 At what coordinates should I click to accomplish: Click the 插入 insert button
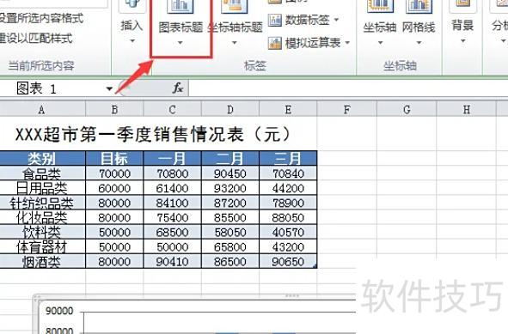[132, 22]
